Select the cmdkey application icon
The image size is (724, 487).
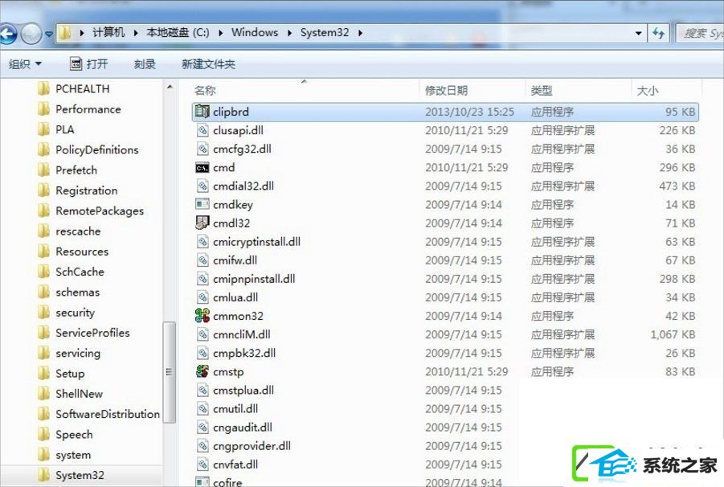click(x=202, y=205)
